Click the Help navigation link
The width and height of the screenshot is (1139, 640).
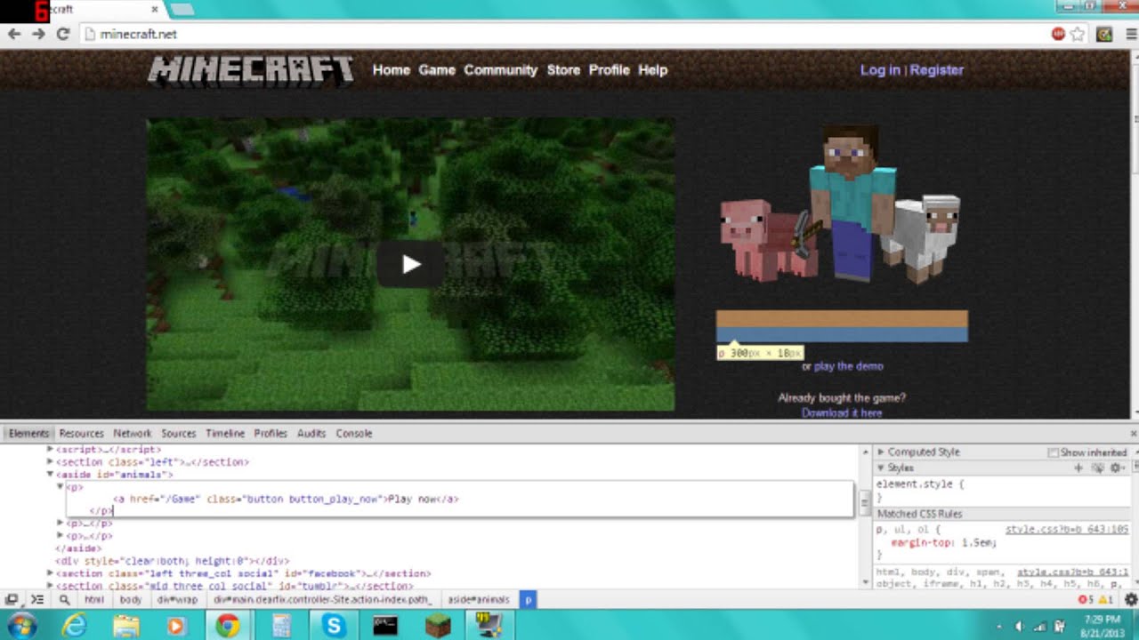coord(652,70)
